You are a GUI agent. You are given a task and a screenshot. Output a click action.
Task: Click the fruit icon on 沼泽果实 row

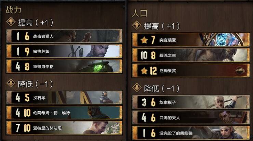pyautogui.click(x=240, y=71)
